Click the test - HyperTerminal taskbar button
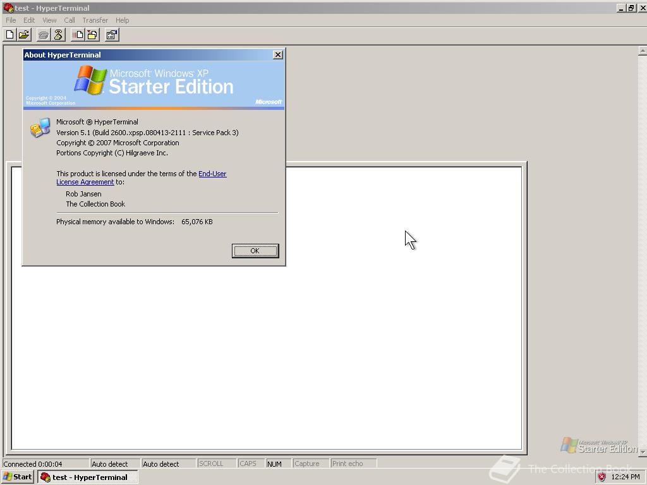 (x=88, y=477)
